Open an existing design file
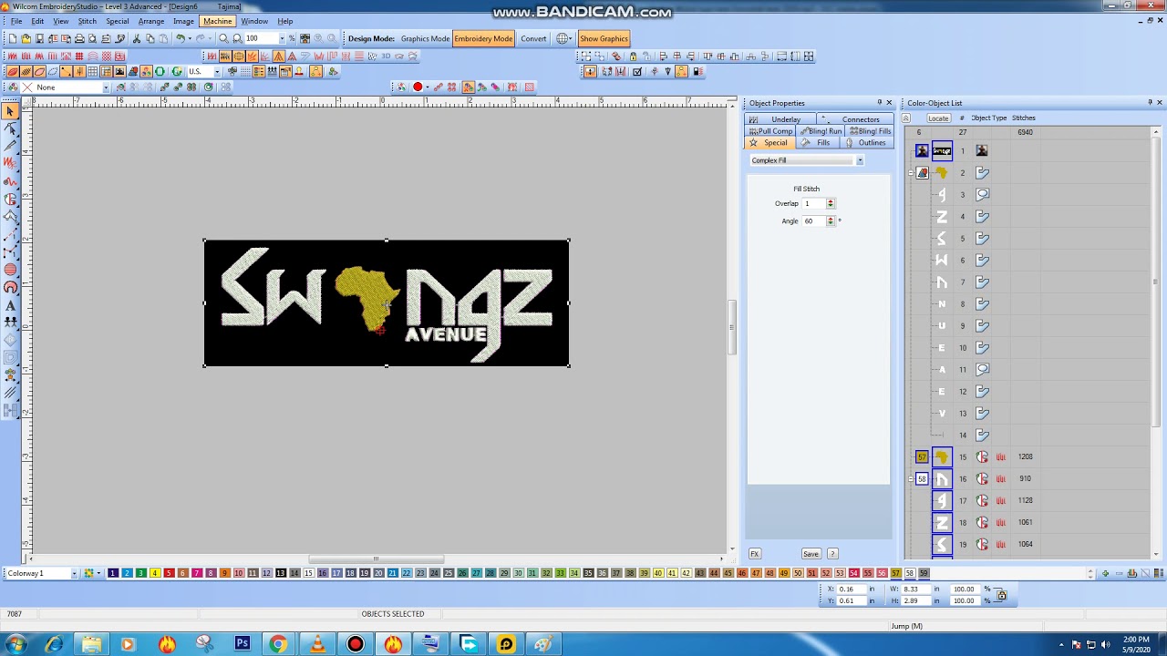 pos(26,38)
